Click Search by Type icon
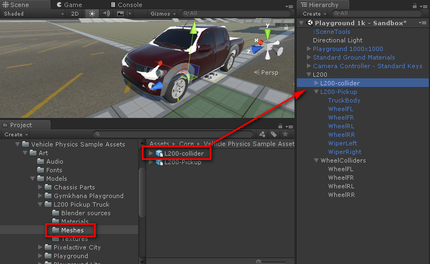The width and height of the screenshot is (430, 264). pyautogui.click(x=262, y=134)
